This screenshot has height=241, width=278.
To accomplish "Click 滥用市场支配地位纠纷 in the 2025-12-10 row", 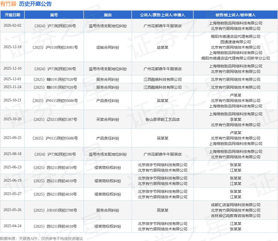I will tap(108, 69).
